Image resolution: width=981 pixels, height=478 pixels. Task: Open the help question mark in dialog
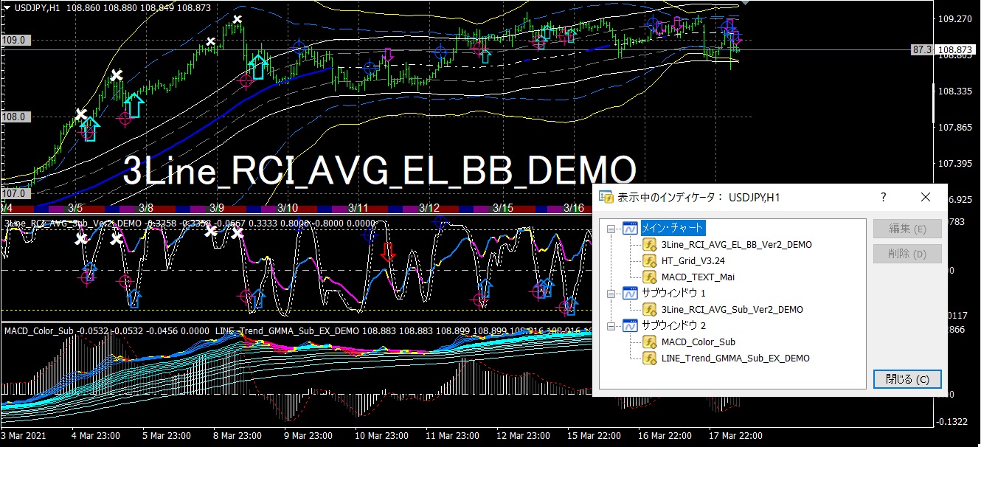[x=884, y=197]
